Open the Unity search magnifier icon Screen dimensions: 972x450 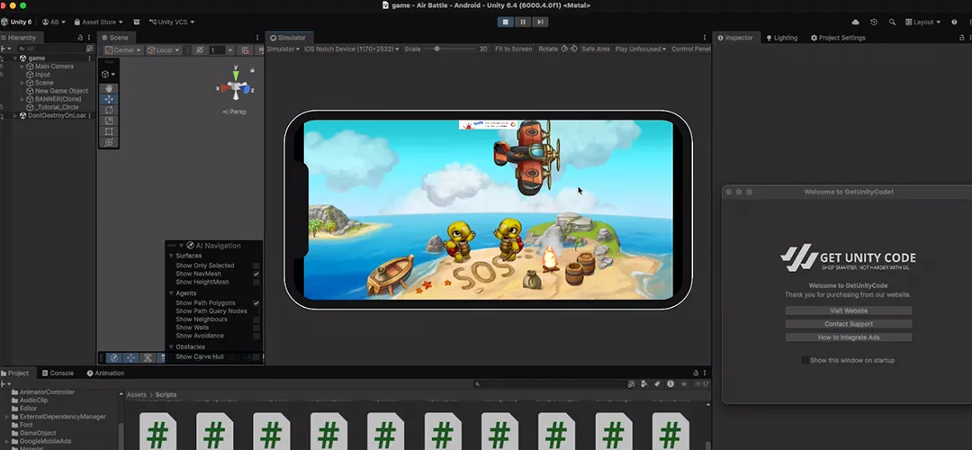coord(892,22)
